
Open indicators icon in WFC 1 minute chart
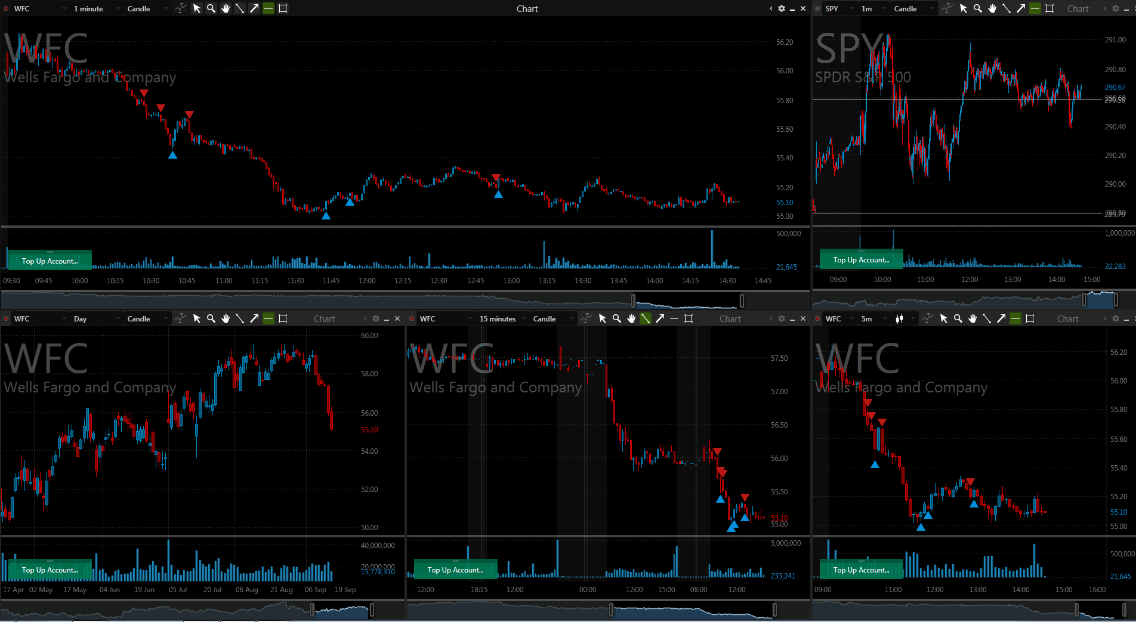pyautogui.click(x=181, y=8)
